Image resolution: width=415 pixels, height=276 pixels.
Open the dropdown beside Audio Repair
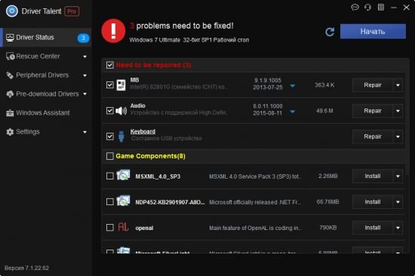398,111
